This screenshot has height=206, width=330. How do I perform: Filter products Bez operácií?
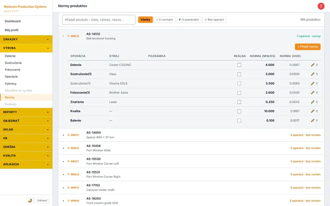pyautogui.click(x=214, y=20)
